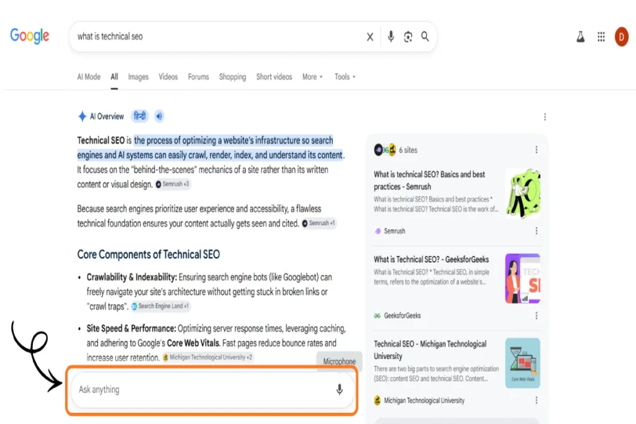Viewport: 636px width, 424px height.
Task: Click the '6 sites' source icons
Action: tap(385, 150)
